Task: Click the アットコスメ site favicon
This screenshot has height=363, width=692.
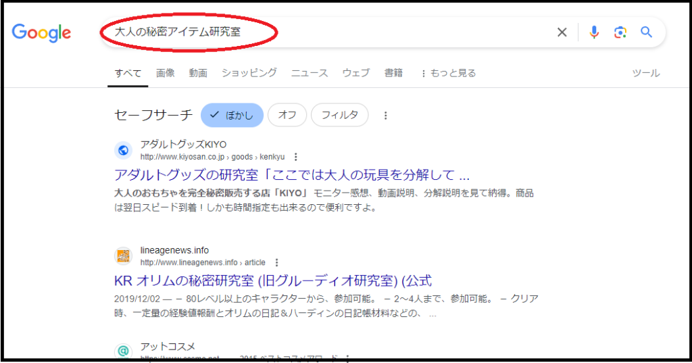Action: click(124, 351)
